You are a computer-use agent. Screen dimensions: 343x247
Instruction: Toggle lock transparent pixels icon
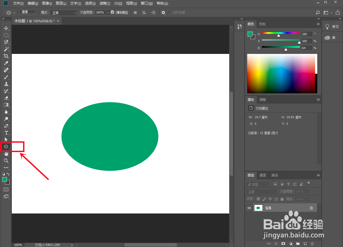tap(258, 199)
